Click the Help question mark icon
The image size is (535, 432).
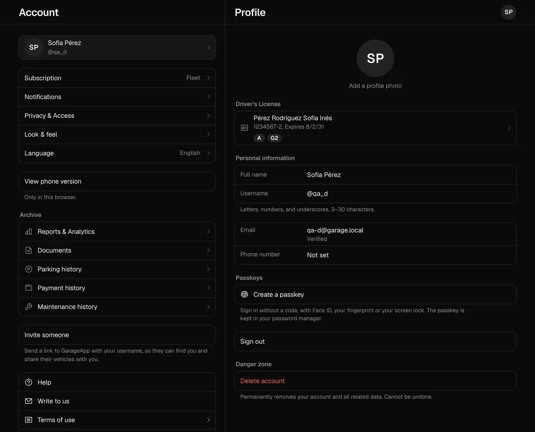29,382
